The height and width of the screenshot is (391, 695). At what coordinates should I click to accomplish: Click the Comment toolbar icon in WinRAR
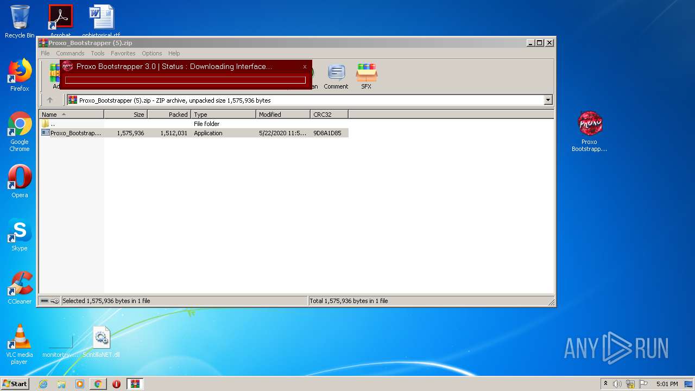click(x=336, y=77)
